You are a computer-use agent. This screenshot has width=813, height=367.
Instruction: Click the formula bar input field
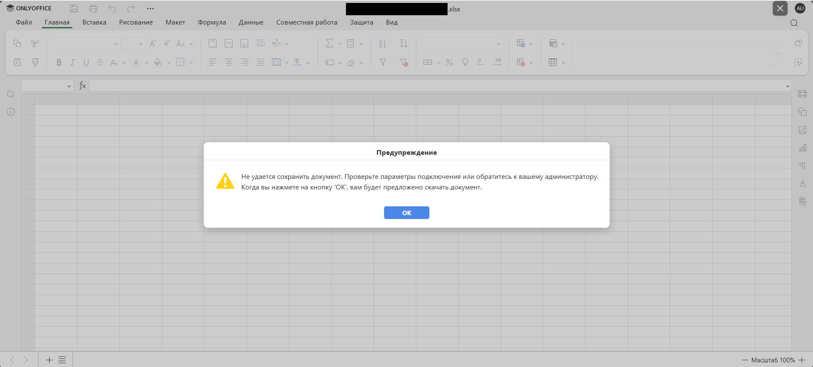(436, 86)
